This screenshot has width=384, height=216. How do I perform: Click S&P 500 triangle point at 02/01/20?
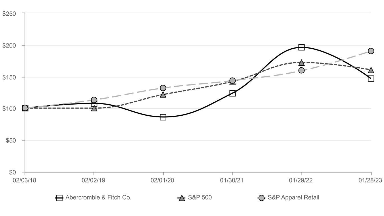(163, 95)
